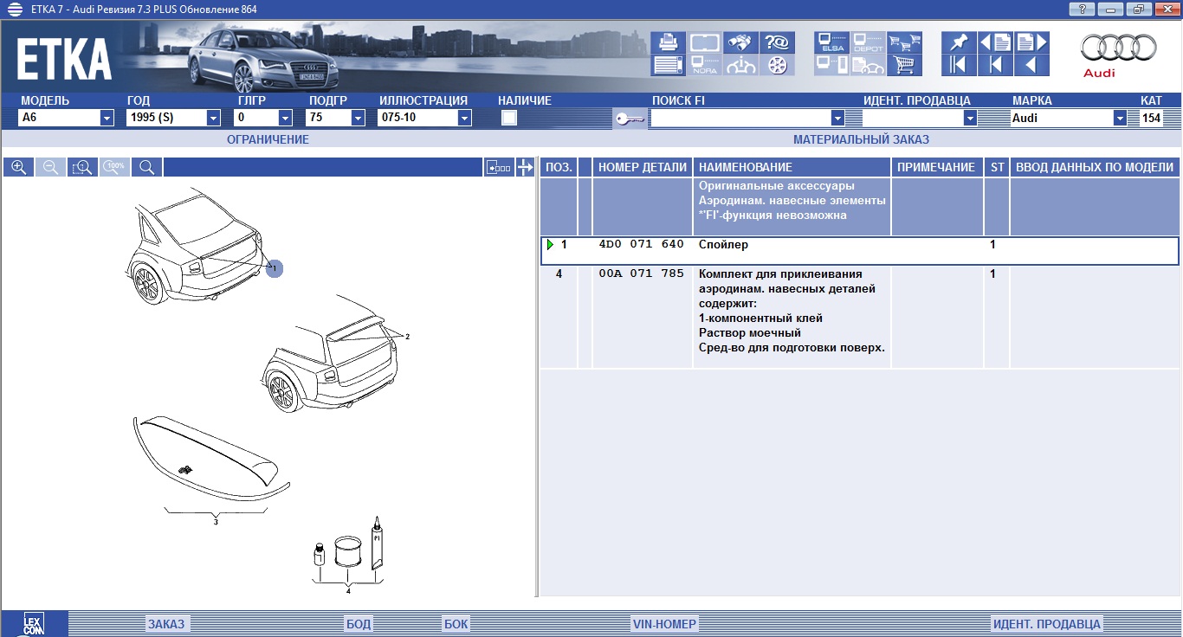Click the МАТЕРИАЛЬНЫЙ ЗАКАЗ header
Viewport: 1183px width, 637px height.
(x=861, y=139)
